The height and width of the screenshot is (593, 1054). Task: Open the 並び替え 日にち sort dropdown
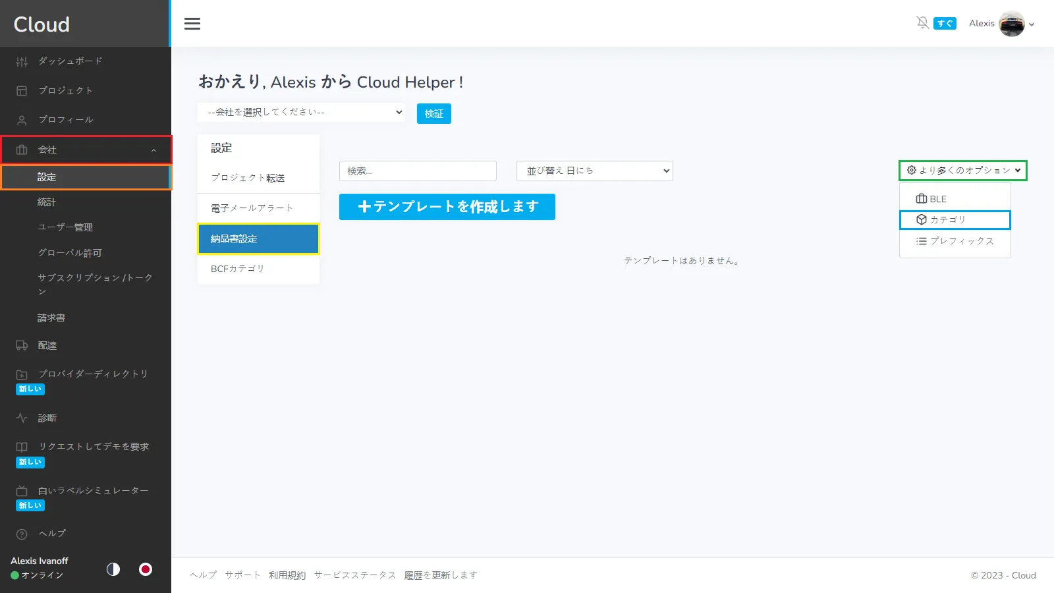594,171
